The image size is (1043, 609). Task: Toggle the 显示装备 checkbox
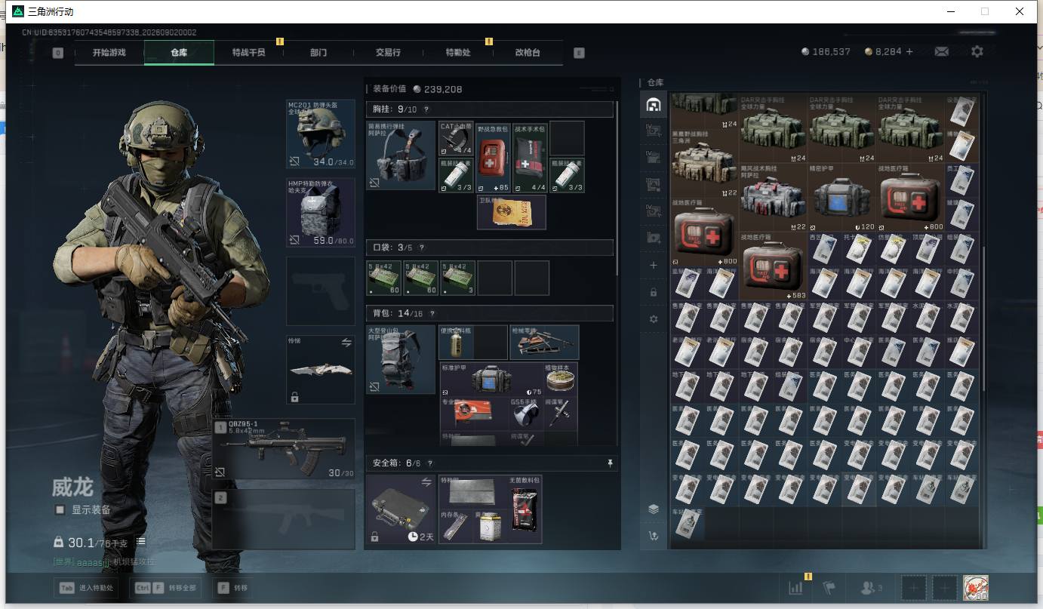(60, 509)
